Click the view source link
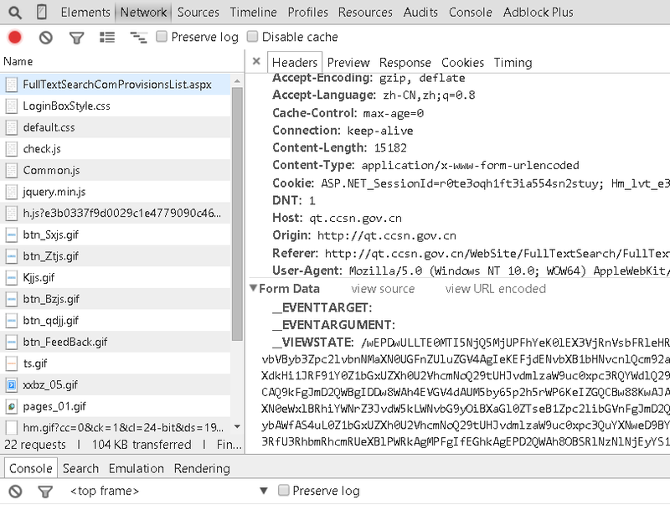Image resolution: width=670 pixels, height=505 pixels. pyautogui.click(x=383, y=289)
